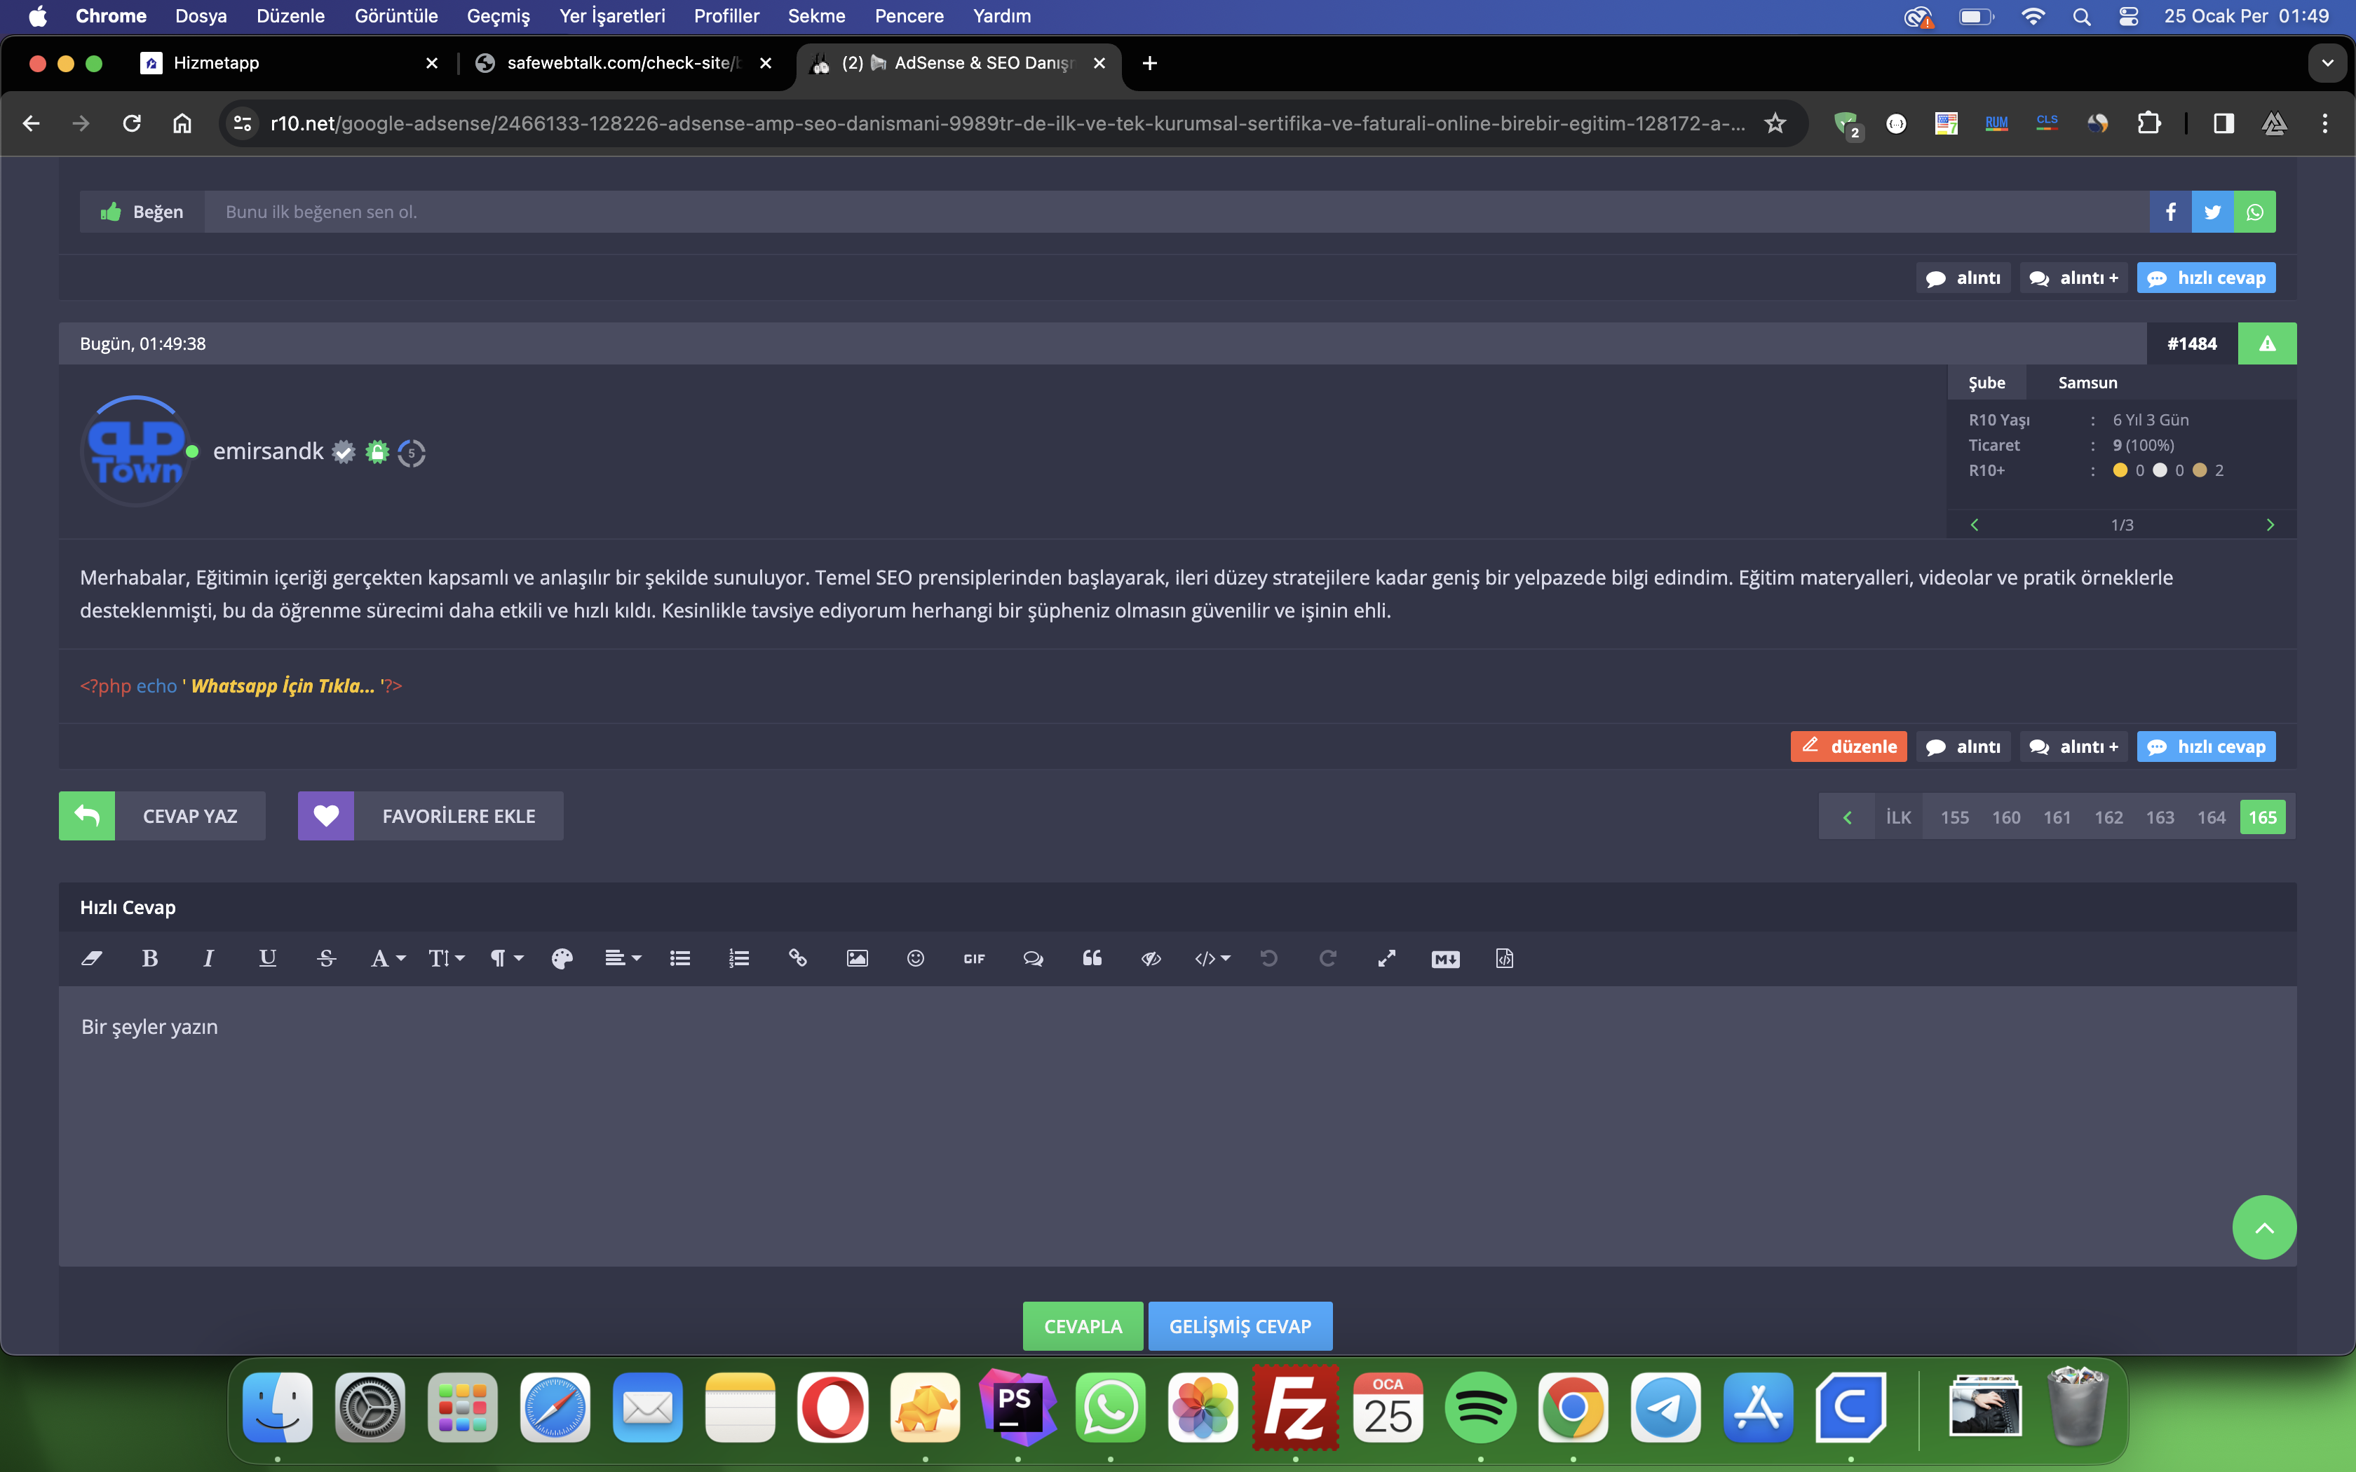This screenshot has width=2356, height=1472.
Task: Open the text color palette
Action: click(562, 958)
